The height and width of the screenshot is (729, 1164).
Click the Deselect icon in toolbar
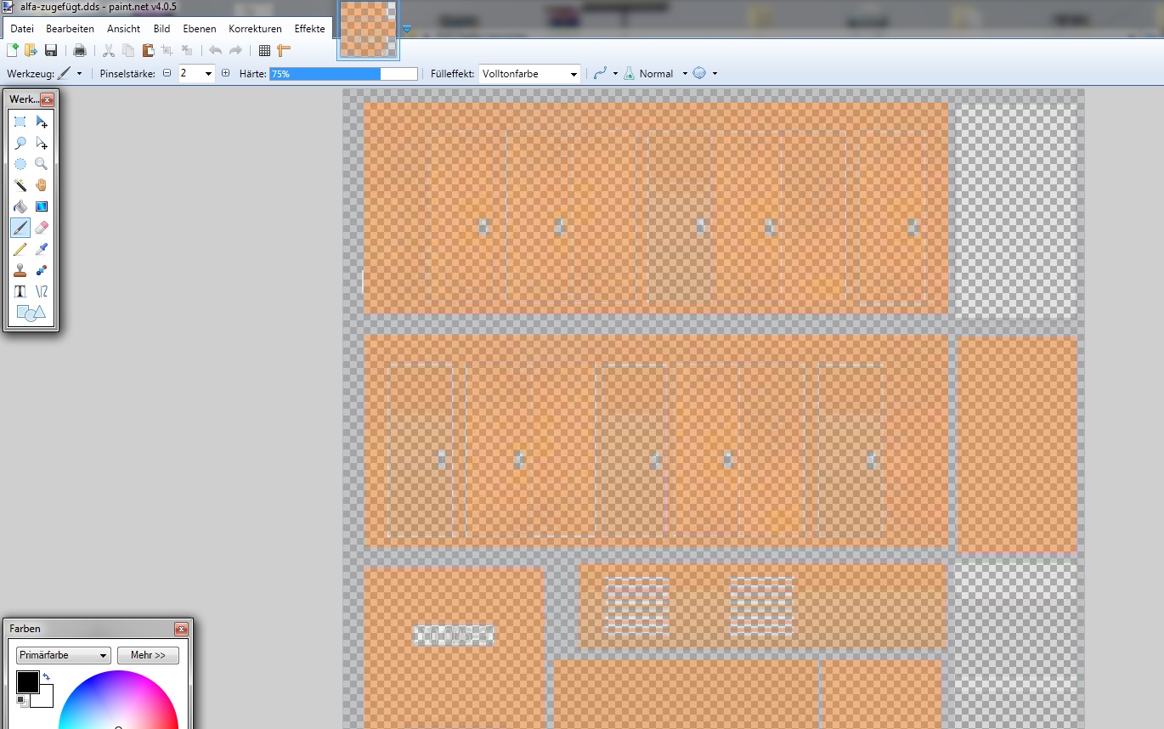[x=187, y=50]
